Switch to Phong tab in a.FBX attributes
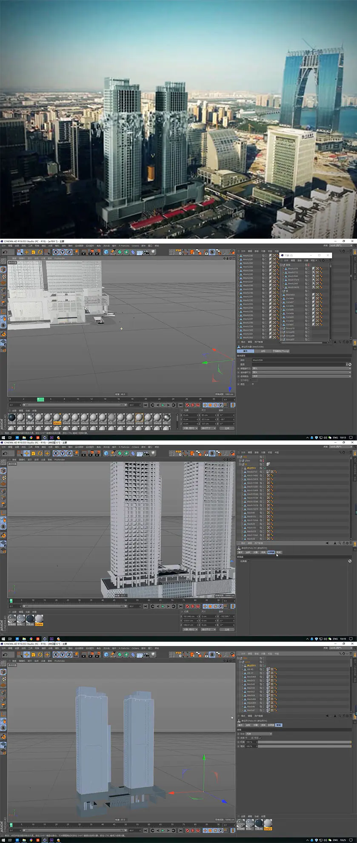This screenshot has height=843, width=357. coord(281,351)
